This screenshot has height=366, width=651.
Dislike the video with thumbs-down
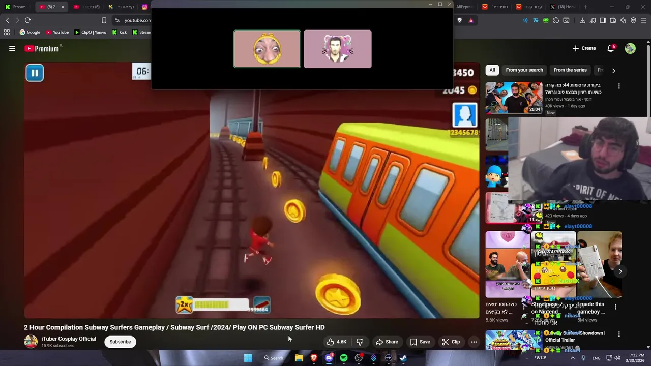click(360, 342)
